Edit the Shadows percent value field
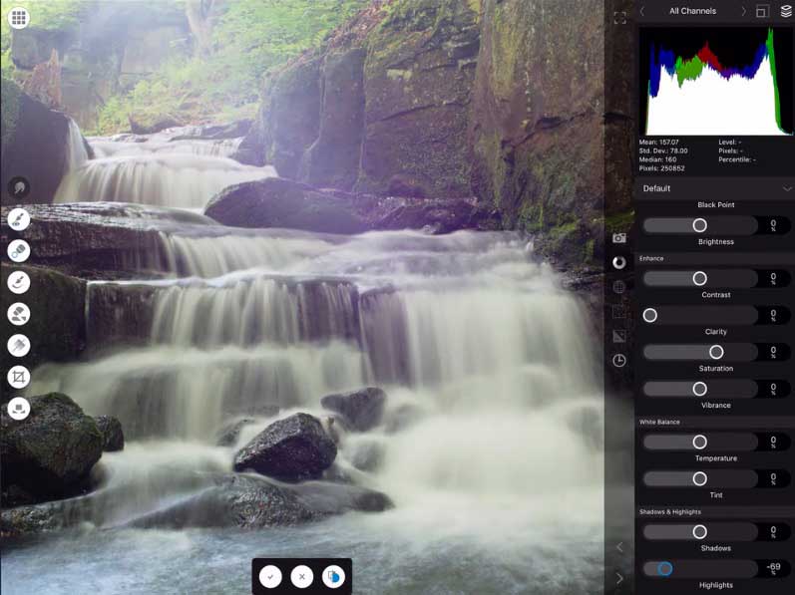795x595 pixels. pyautogui.click(x=774, y=531)
